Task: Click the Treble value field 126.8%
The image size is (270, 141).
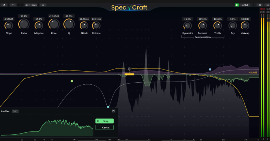Action: click(218, 19)
